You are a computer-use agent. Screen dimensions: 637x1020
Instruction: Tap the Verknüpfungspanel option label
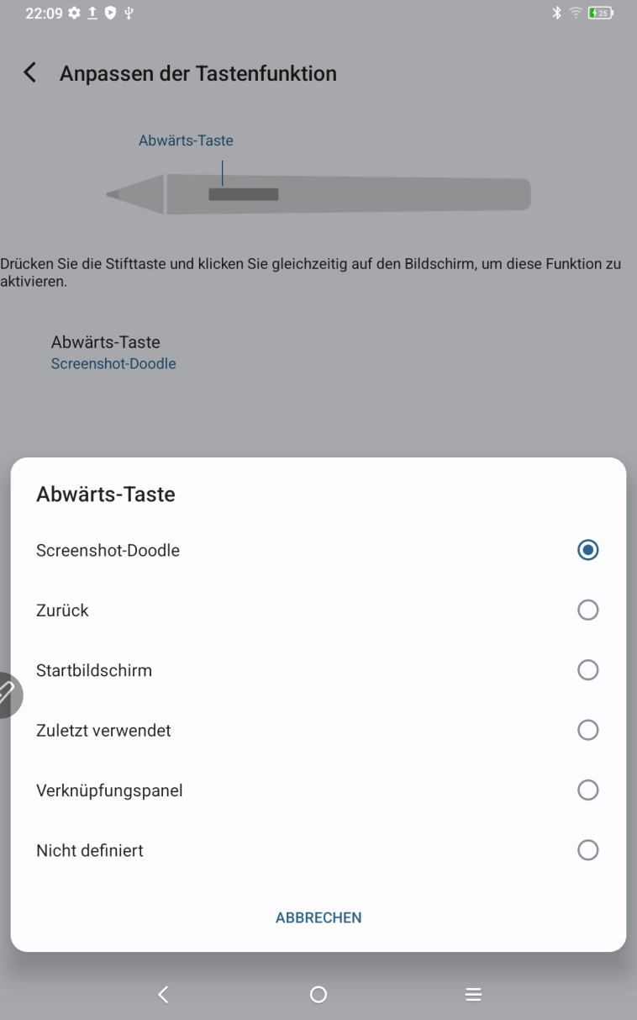109,790
